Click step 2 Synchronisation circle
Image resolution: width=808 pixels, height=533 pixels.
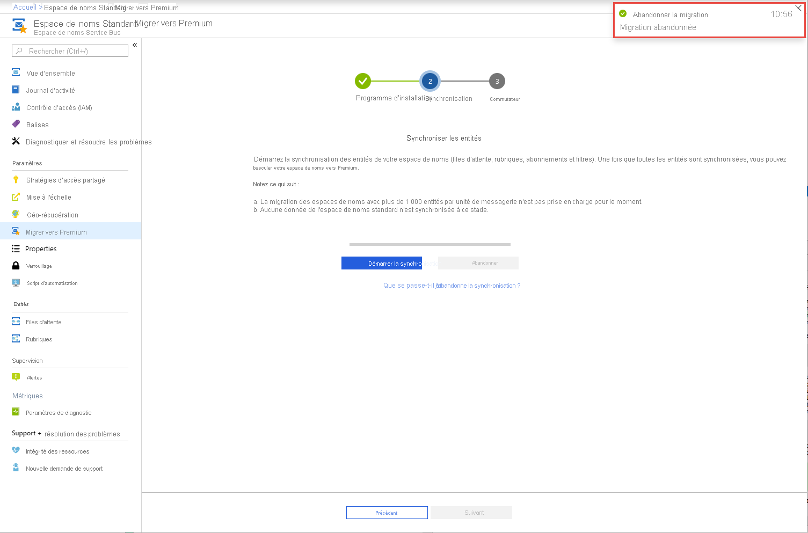coord(430,81)
